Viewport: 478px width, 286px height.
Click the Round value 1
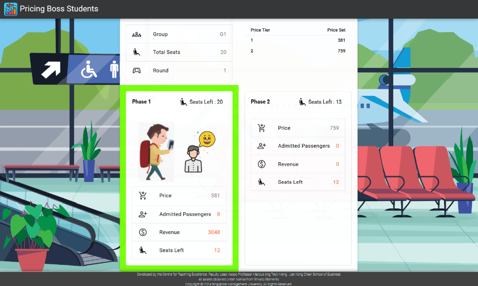point(225,71)
